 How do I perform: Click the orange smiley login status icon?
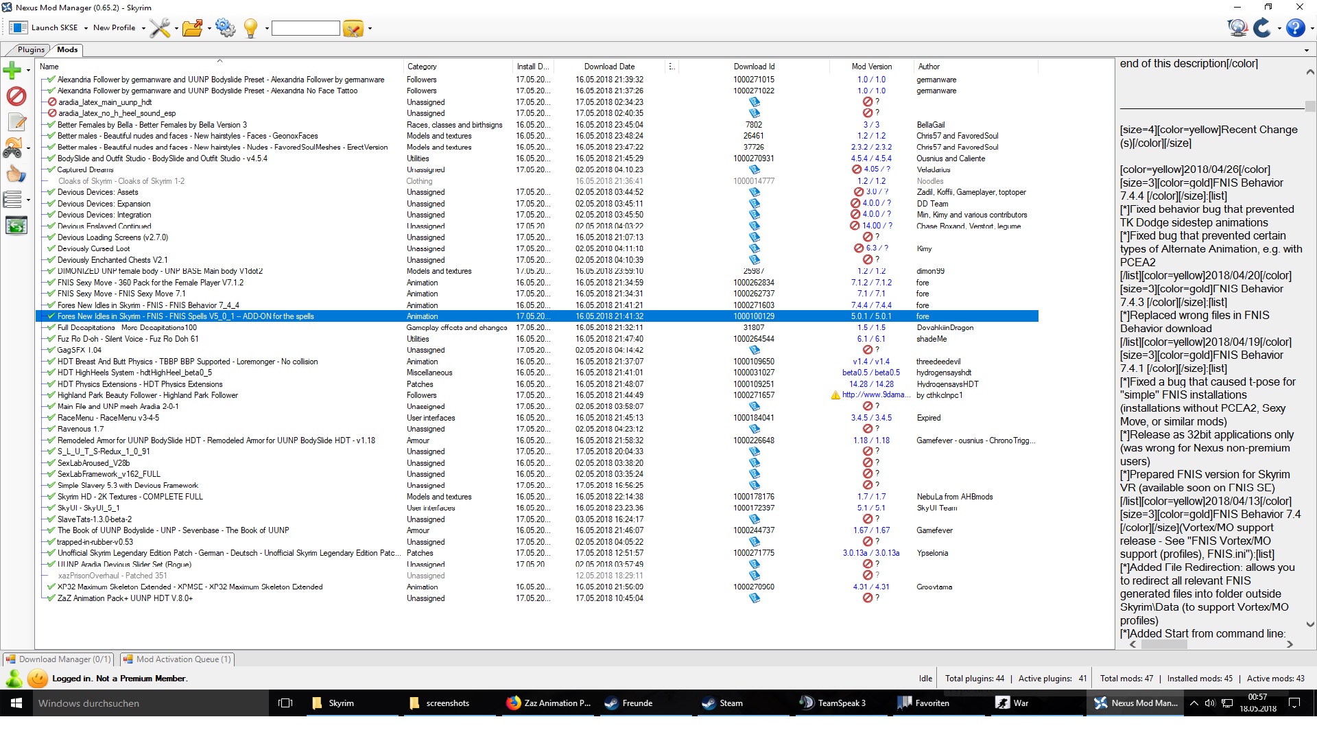38,679
